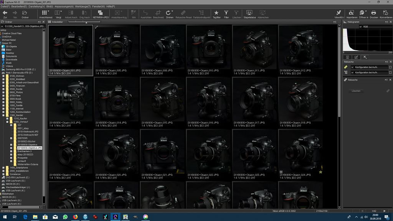This screenshot has height=221, width=393.
Task: Open the Histogramm panel options menu icon
Action: (x=386, y=22)
